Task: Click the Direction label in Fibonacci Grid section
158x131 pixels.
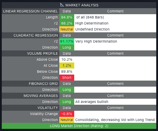Action: [x=50, y=90]
